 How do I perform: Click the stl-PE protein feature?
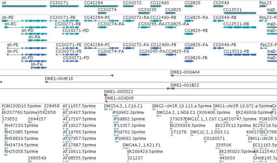click(x=27, y=48)
